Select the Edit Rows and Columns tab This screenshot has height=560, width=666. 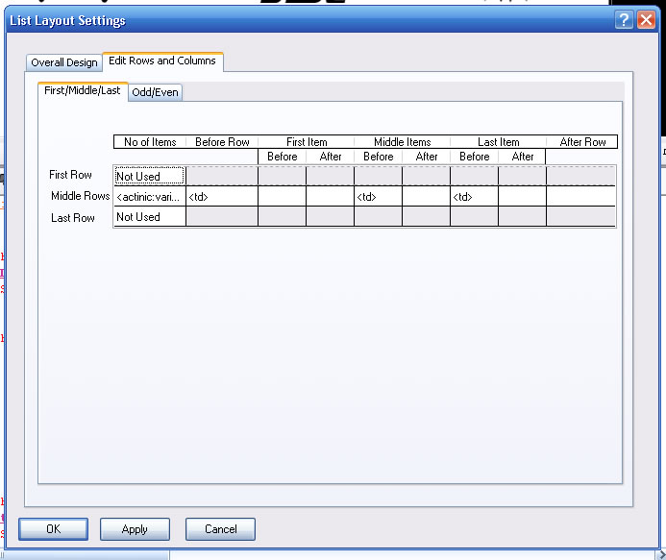[x=162, y=61]
